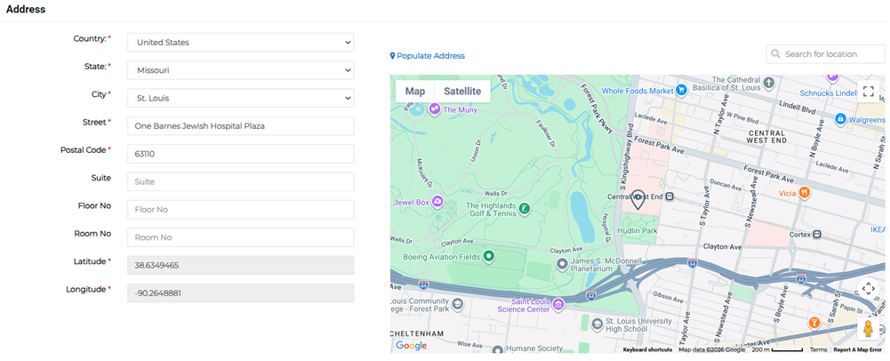
Task: Click the Walgreens marker icon
Action: 840,119
